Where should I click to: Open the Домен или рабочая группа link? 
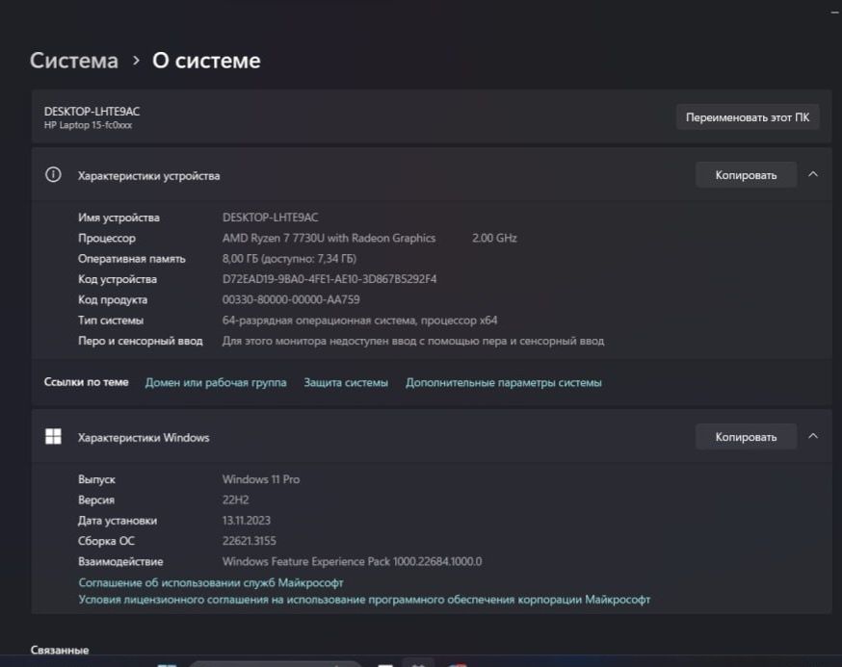click(216, 383)
